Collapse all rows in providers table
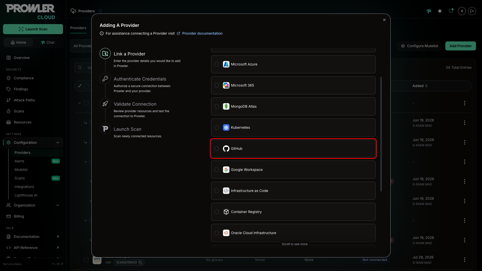 pos(80,86)
